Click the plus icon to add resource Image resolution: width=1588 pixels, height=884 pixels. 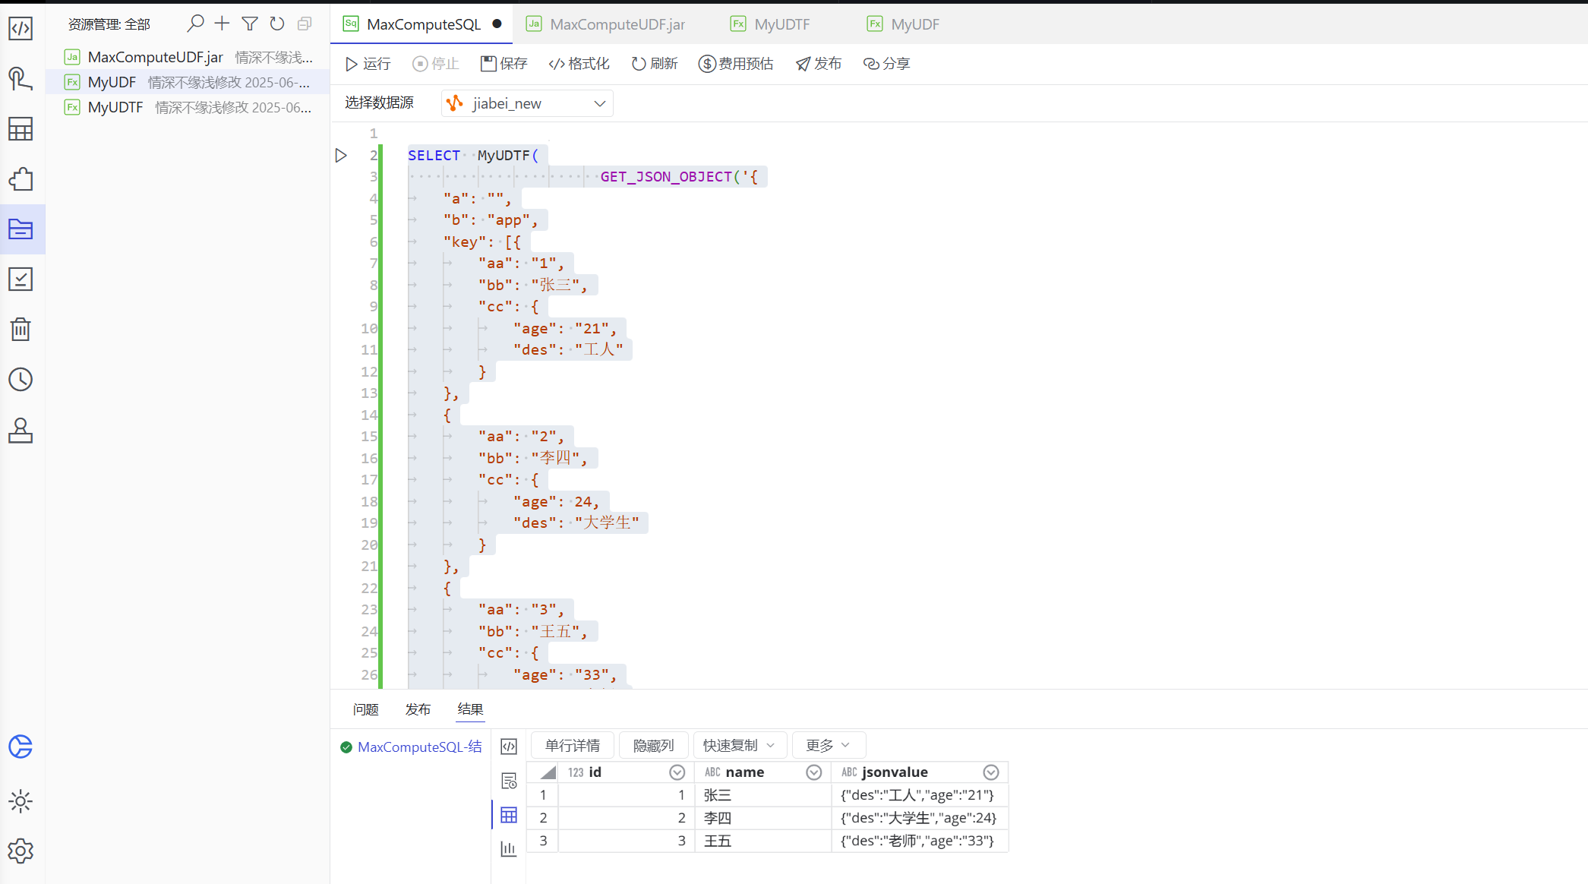[x=222, y=24]
